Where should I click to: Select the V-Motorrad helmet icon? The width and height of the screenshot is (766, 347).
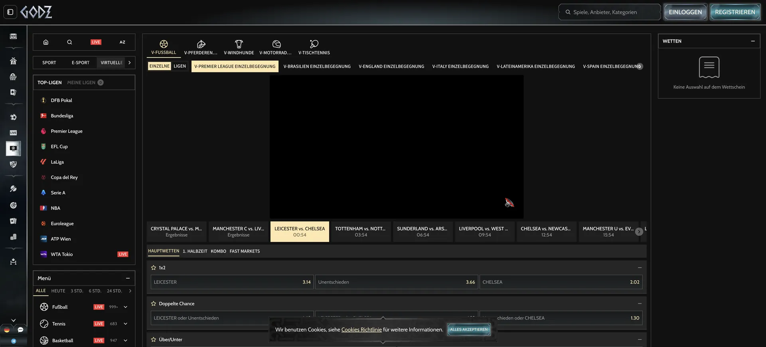[276, 44]
